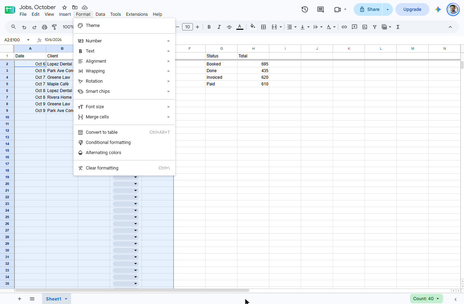
Task: Open the Borders tool in the toolbar
Action: click(264, 27)
